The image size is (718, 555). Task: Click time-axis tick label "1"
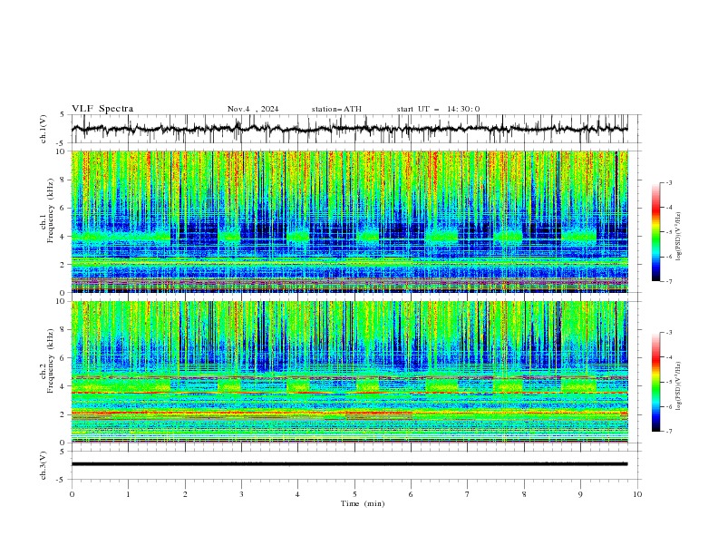[128, 494]
